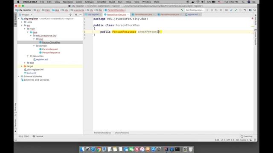
Task: Collapse the main folder
Action: (25, 29)
